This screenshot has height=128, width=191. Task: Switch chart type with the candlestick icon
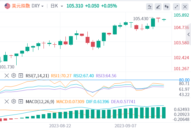[x=167, y=7]
